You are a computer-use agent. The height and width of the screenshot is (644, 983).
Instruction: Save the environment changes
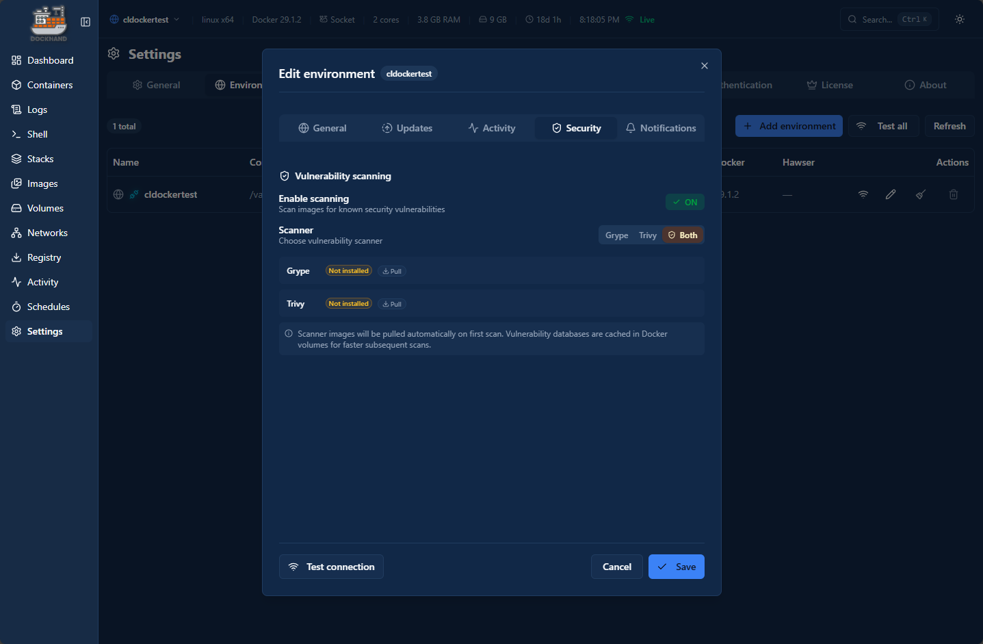(676, 567)
